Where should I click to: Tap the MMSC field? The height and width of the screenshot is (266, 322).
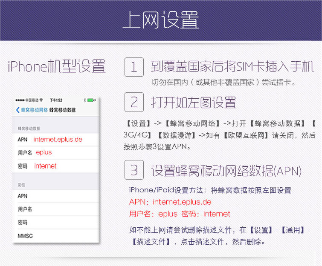coord(58,236)
